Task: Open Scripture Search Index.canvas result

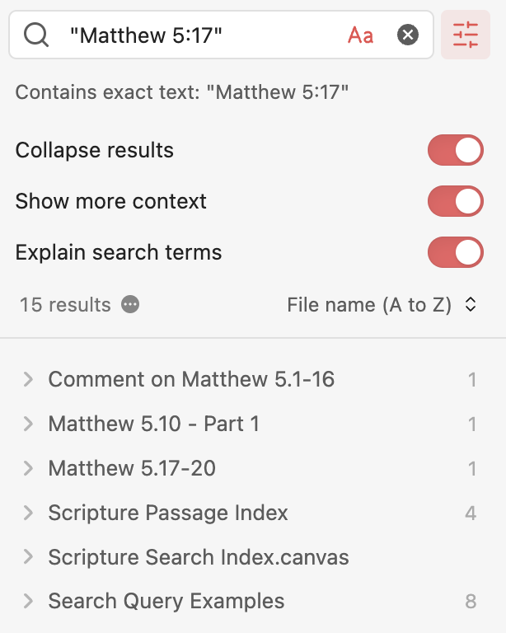Action: [199, 558]
